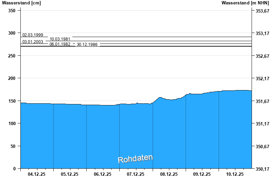Click the Wasserstand [m NHN] axis title
This screenshot has height=187, width=272.
245,3
